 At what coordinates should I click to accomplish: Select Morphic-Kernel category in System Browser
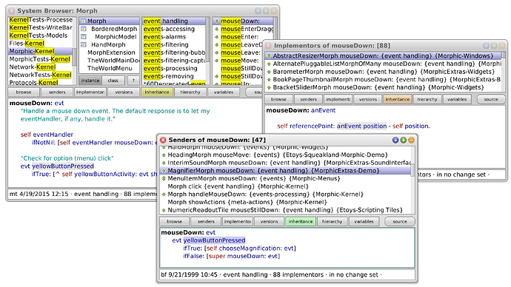(x=40, y=51)
